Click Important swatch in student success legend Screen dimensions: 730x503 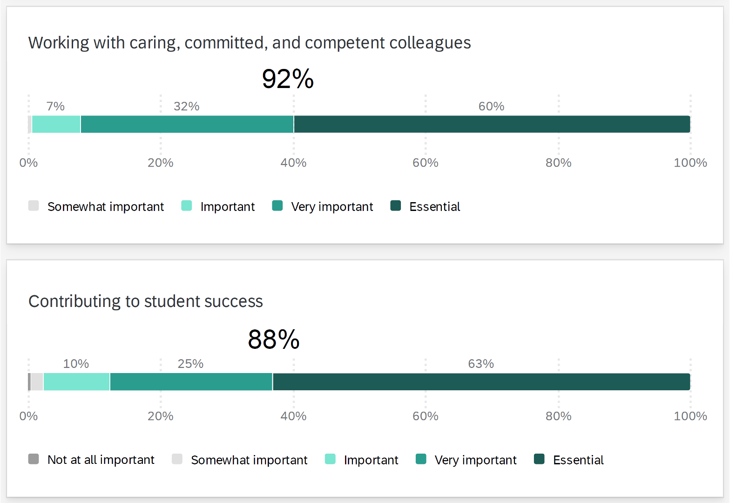[x=330, y=459]
